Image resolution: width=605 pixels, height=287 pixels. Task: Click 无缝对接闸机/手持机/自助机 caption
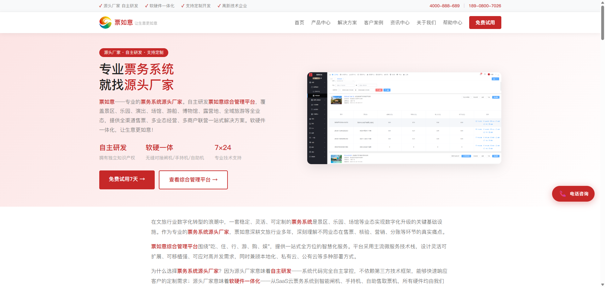[175, 158]
